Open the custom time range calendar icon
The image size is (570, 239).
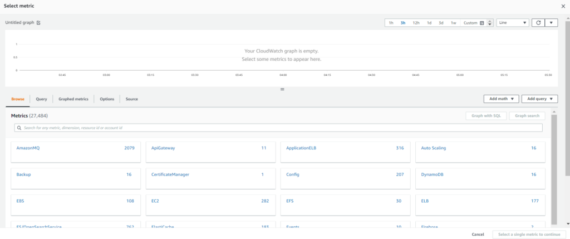click(x=481, y=23)
